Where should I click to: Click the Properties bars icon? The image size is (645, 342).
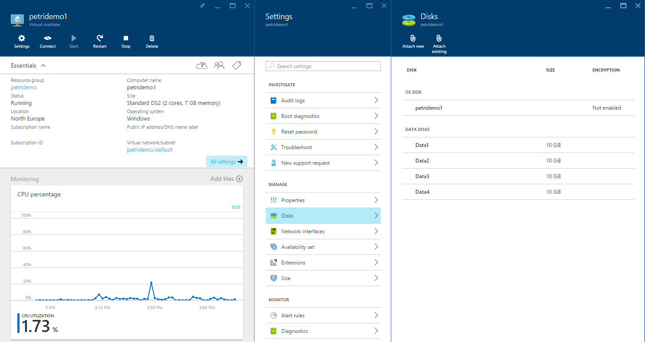(273, 200)
